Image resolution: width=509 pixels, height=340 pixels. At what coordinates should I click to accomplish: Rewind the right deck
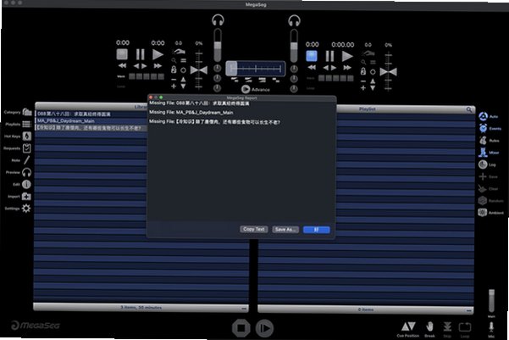[312, 68]
